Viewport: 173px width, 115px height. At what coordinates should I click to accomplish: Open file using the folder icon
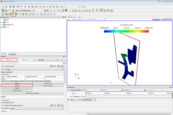[x=3, y=7]
